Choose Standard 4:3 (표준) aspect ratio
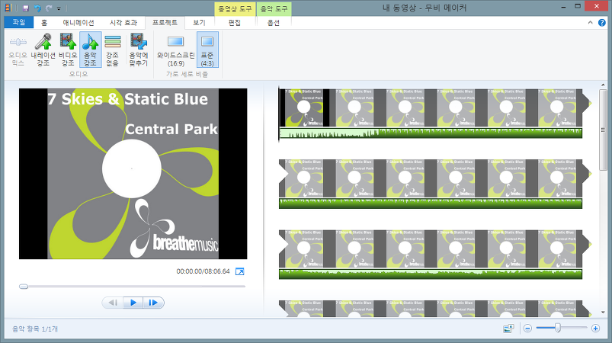Screen dimensions: 612x343 pos(207,50)
